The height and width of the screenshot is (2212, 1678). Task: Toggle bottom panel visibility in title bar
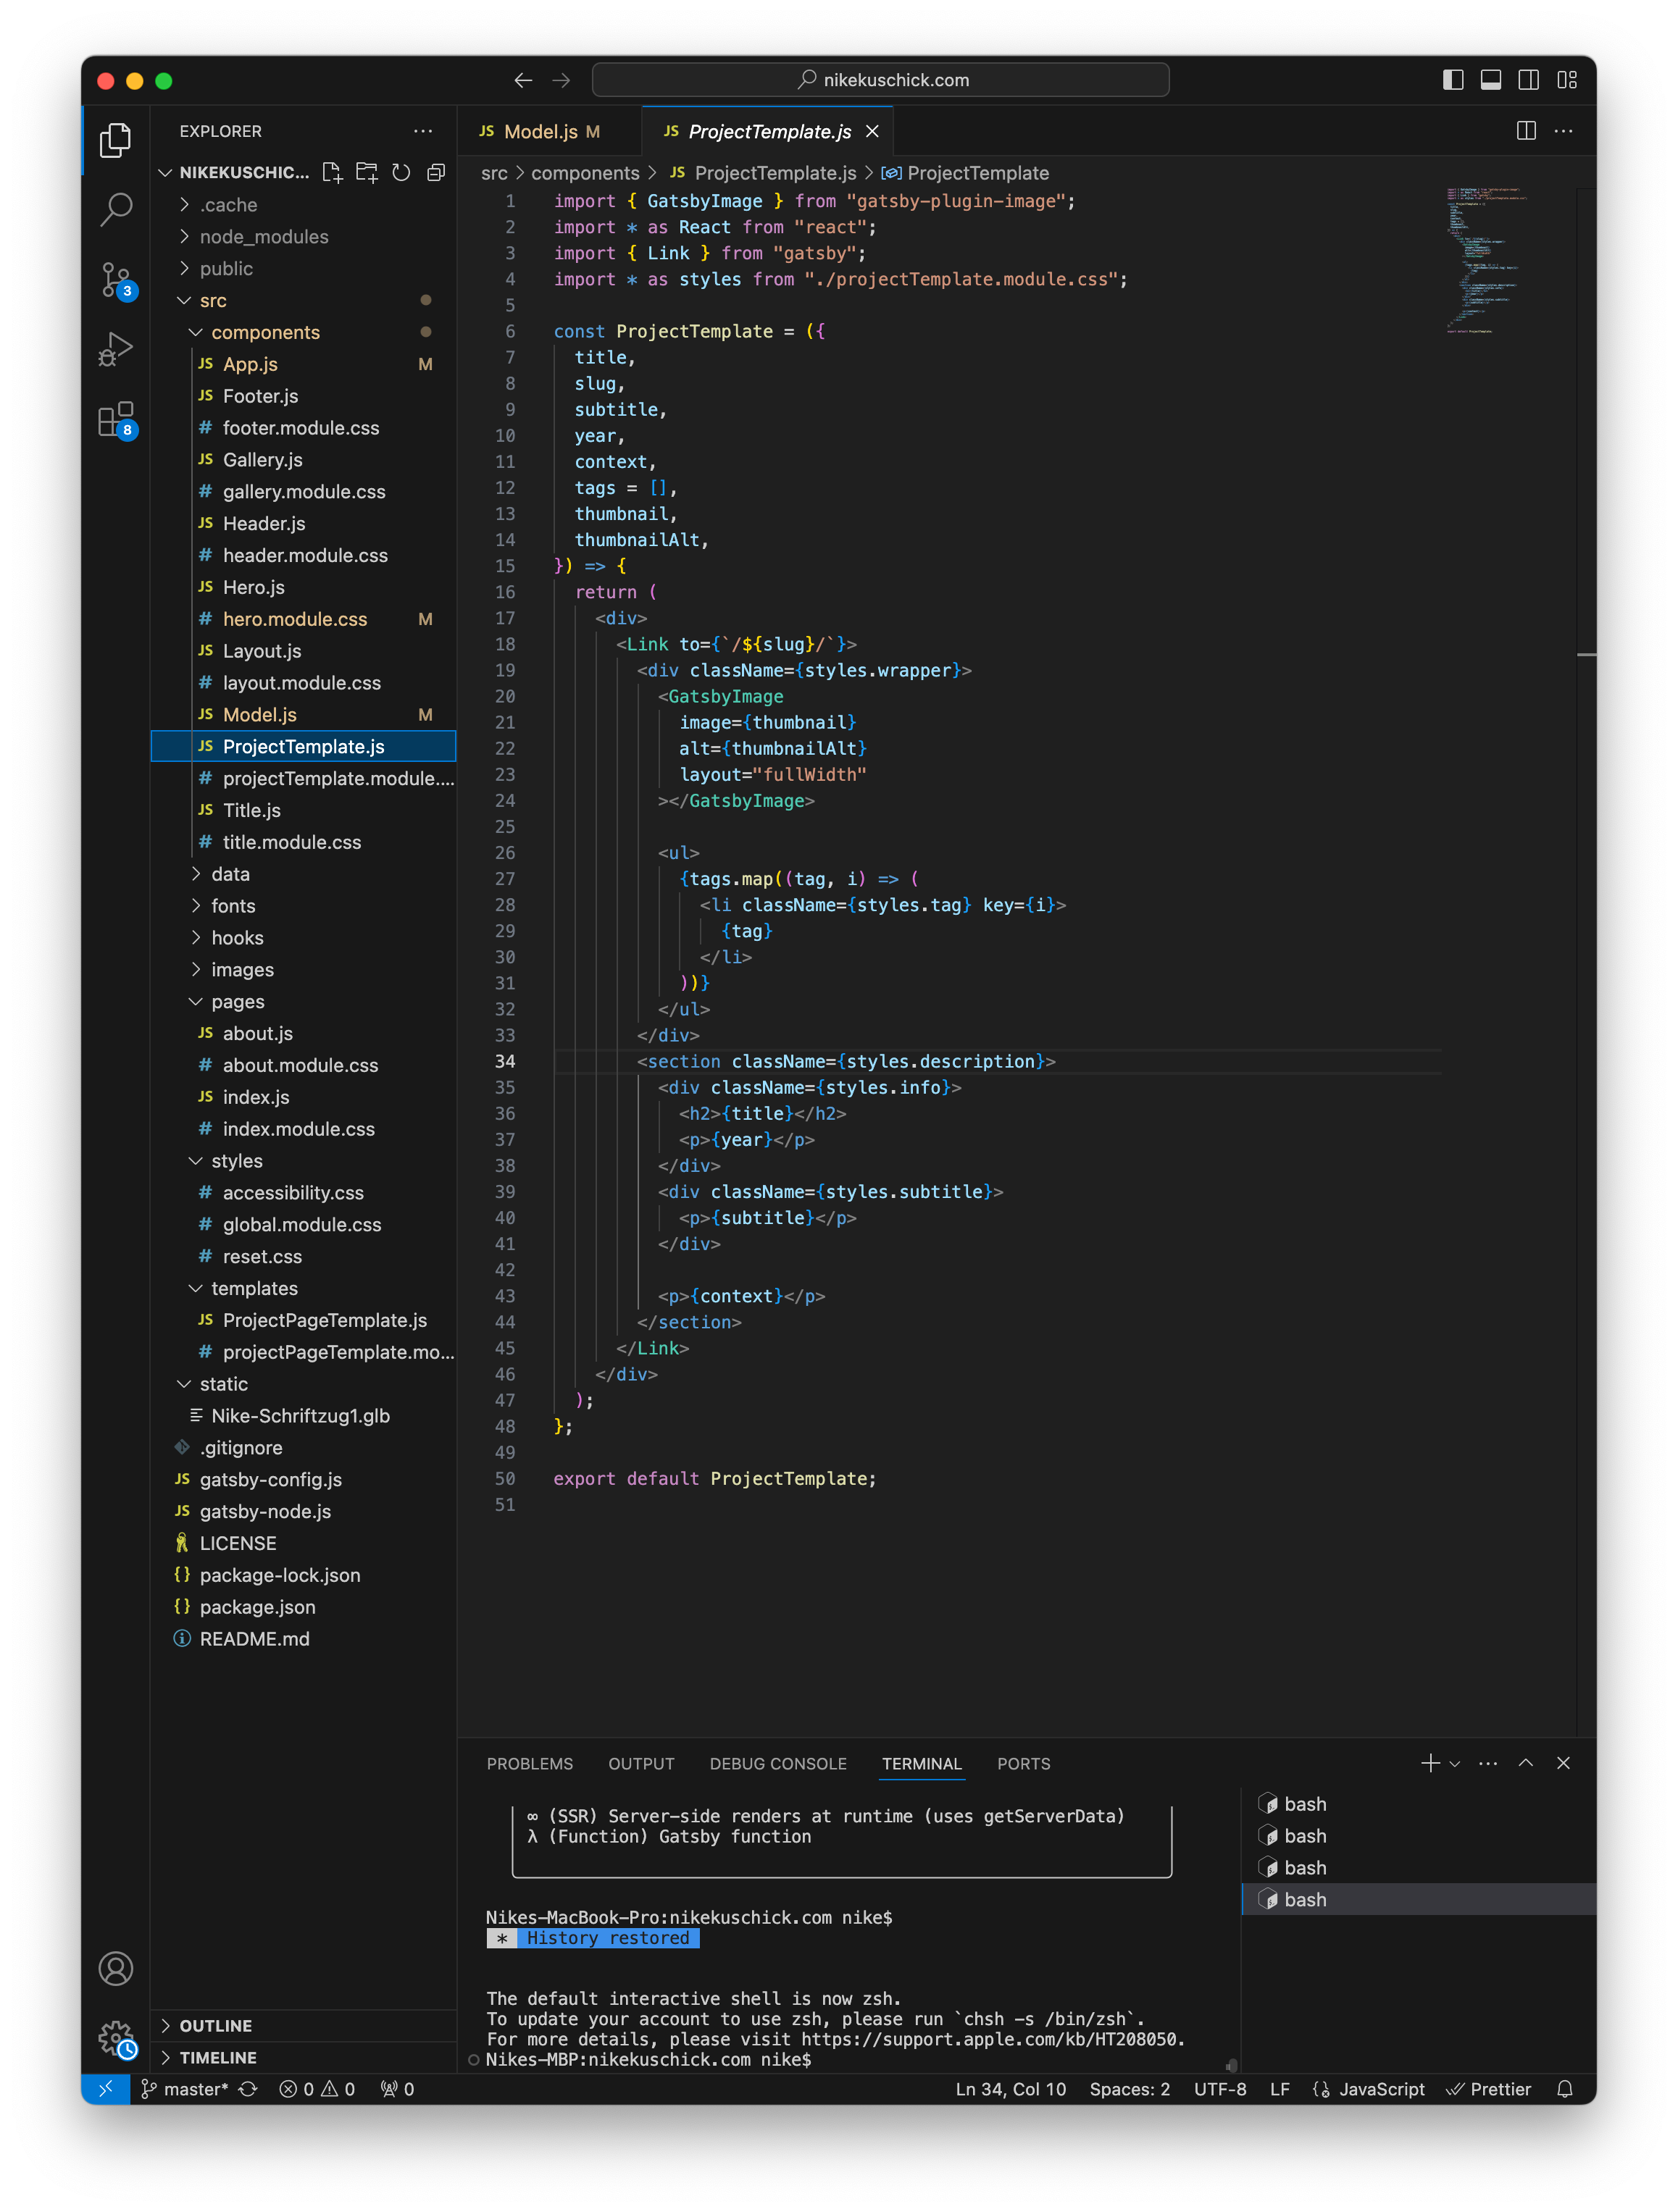pos(1490,80)
